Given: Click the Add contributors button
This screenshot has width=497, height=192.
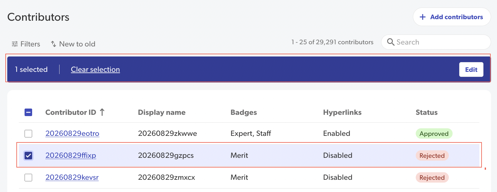Looking at the screenshot, I should [452, 17].
